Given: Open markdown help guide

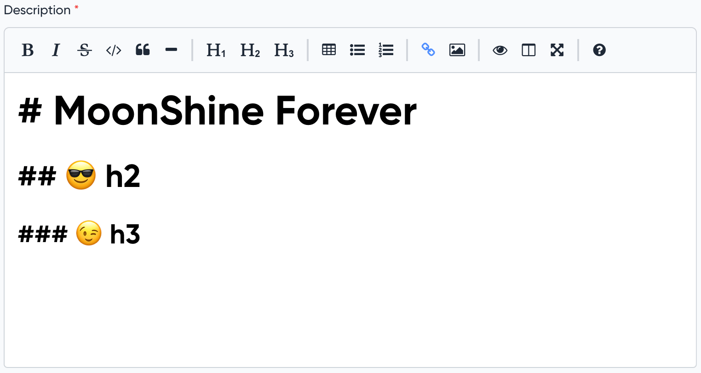Looking at the screenshot, I should point(599,50).
